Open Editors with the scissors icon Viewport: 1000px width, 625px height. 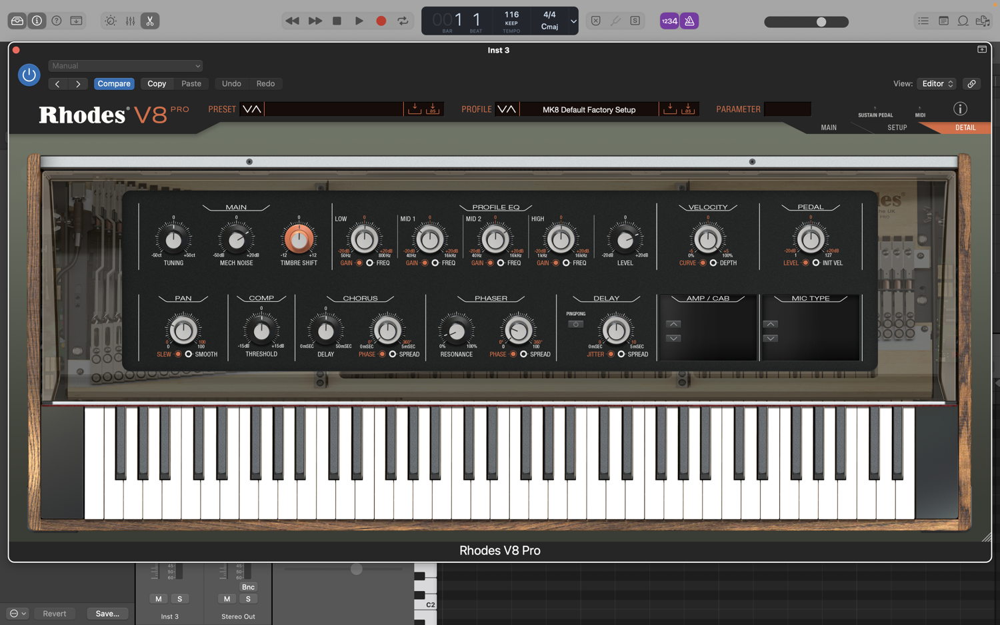(x=150, y=21)
